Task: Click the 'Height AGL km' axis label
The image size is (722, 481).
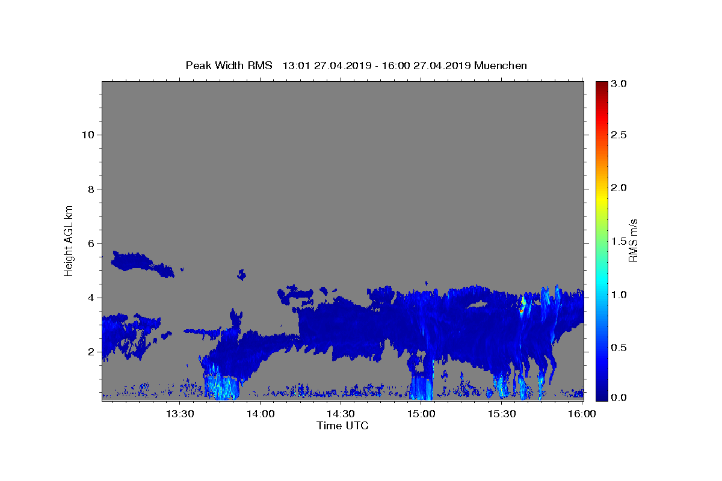Action: (x=69, y=240)
